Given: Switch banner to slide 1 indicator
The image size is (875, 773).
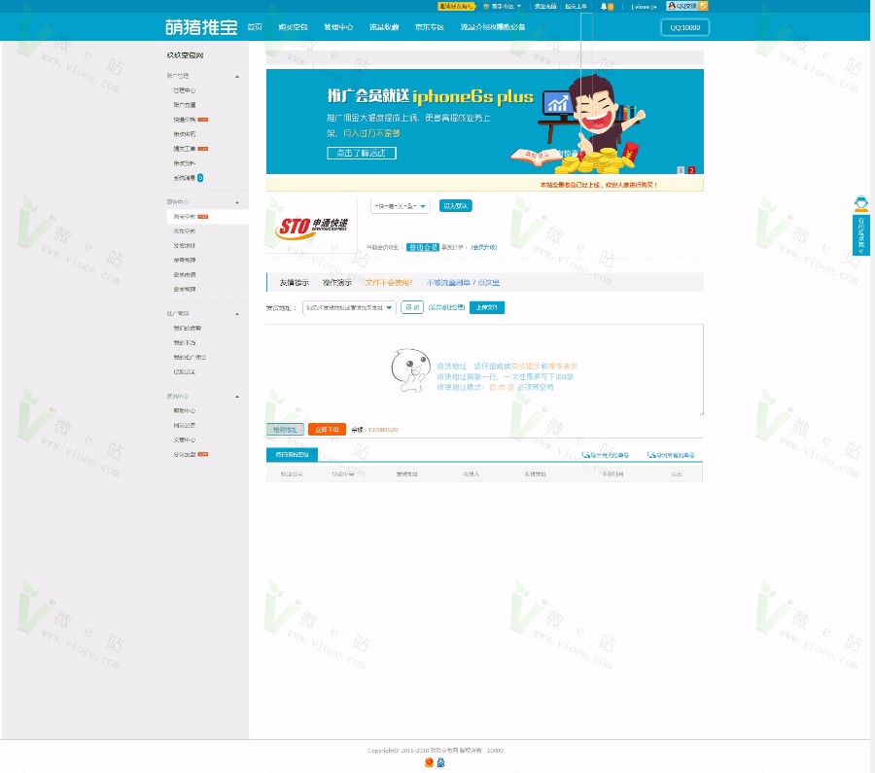Looking at the screenshot, I should point(681,170).
